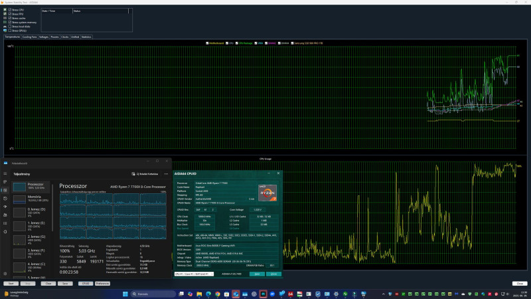The height and width of the screenshot is (299, 531).
Task: Switch to the Statistics tab
Action: click(x=86, y=37)
